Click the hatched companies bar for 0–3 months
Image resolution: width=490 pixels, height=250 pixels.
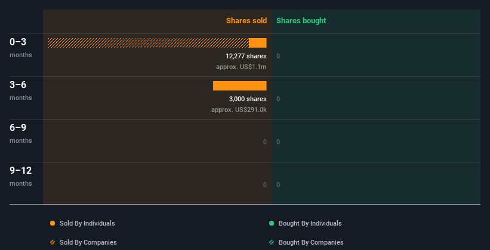click(148, 43)
